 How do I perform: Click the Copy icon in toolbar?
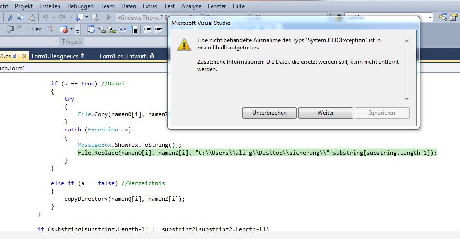[21, 18]
